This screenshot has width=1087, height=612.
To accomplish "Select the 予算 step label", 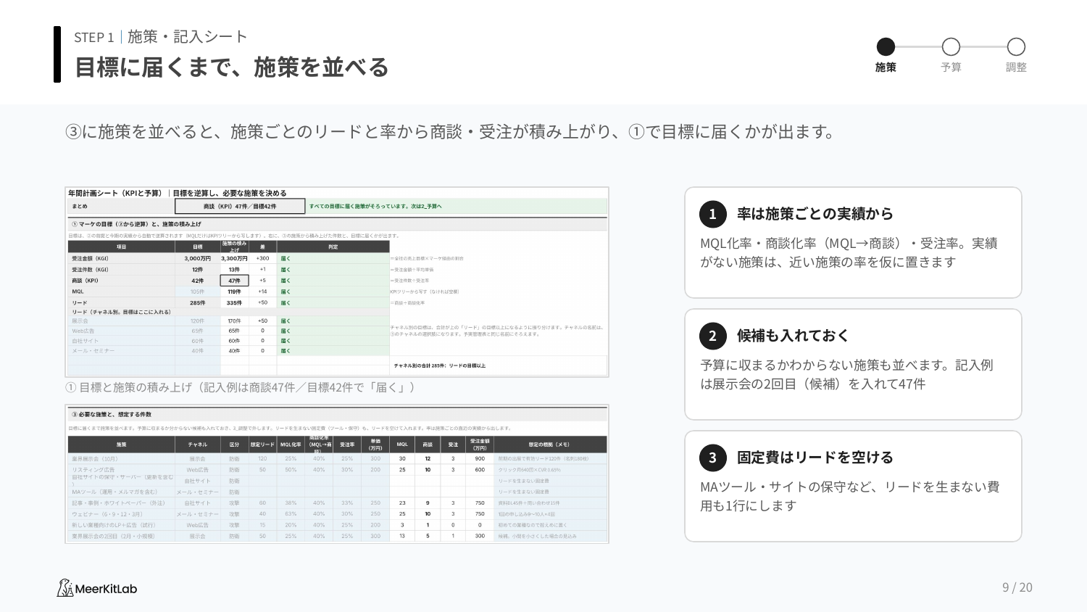I will pos(951,67).
